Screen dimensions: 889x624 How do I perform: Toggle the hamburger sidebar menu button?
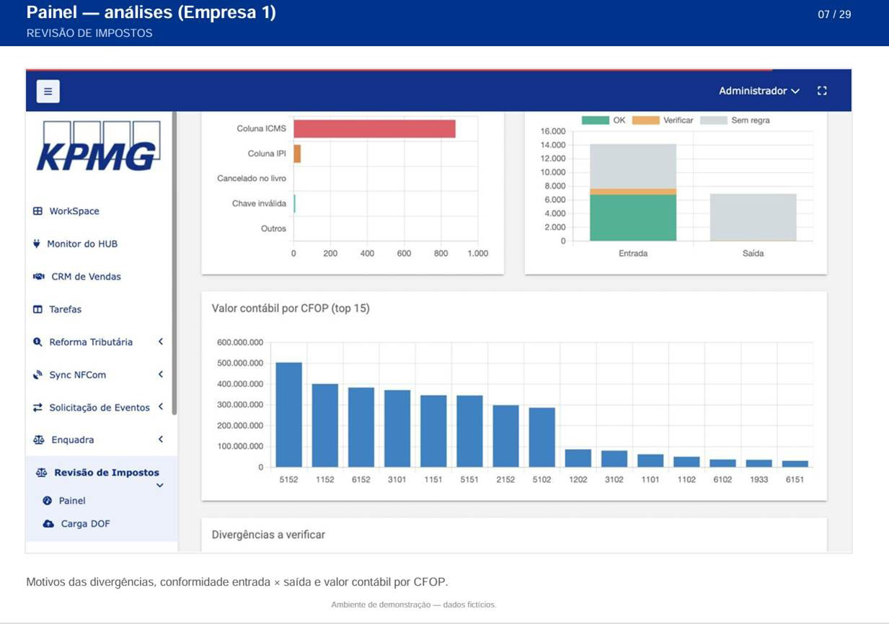(x=48, y=91)
